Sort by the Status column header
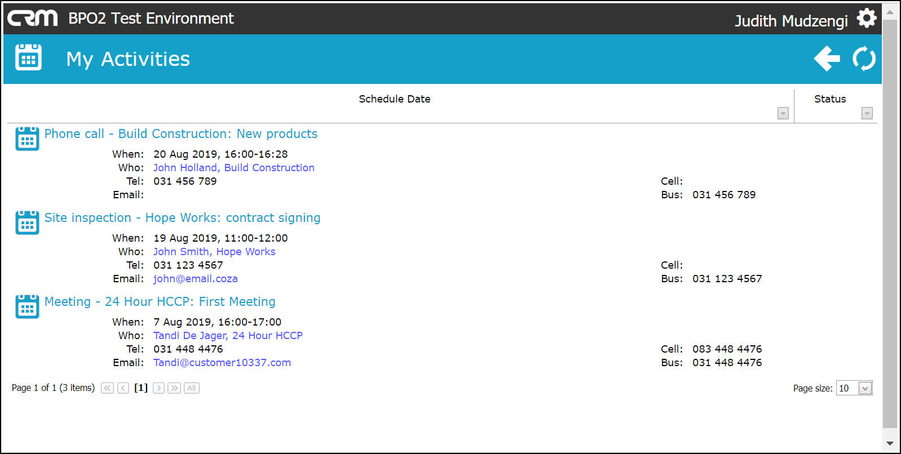 pyautogui.click(x=829, y=99)
